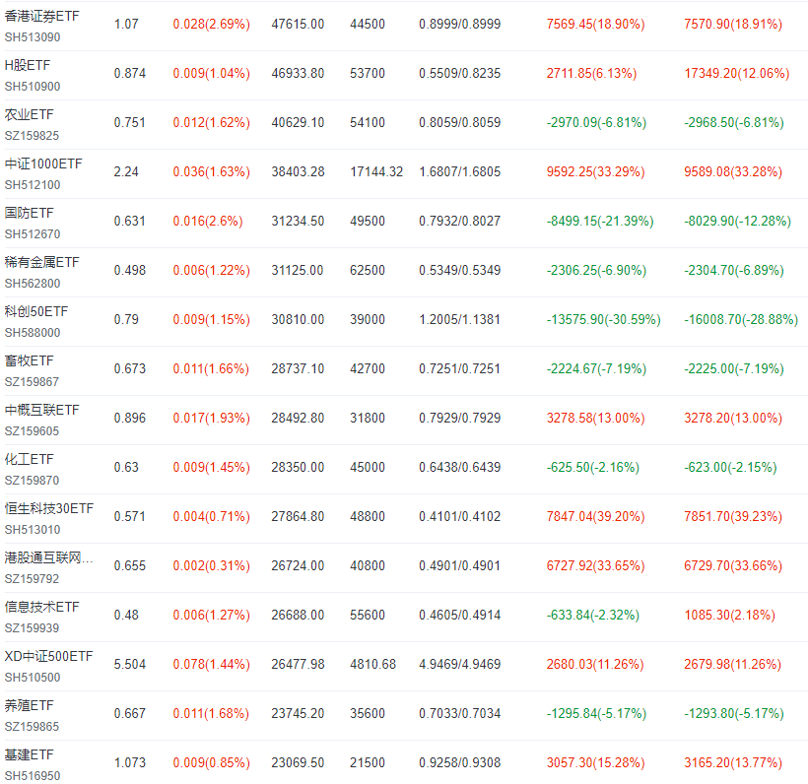Click profit value 17349.20(12.06%)
808x784 pixels.
(737, 74)
